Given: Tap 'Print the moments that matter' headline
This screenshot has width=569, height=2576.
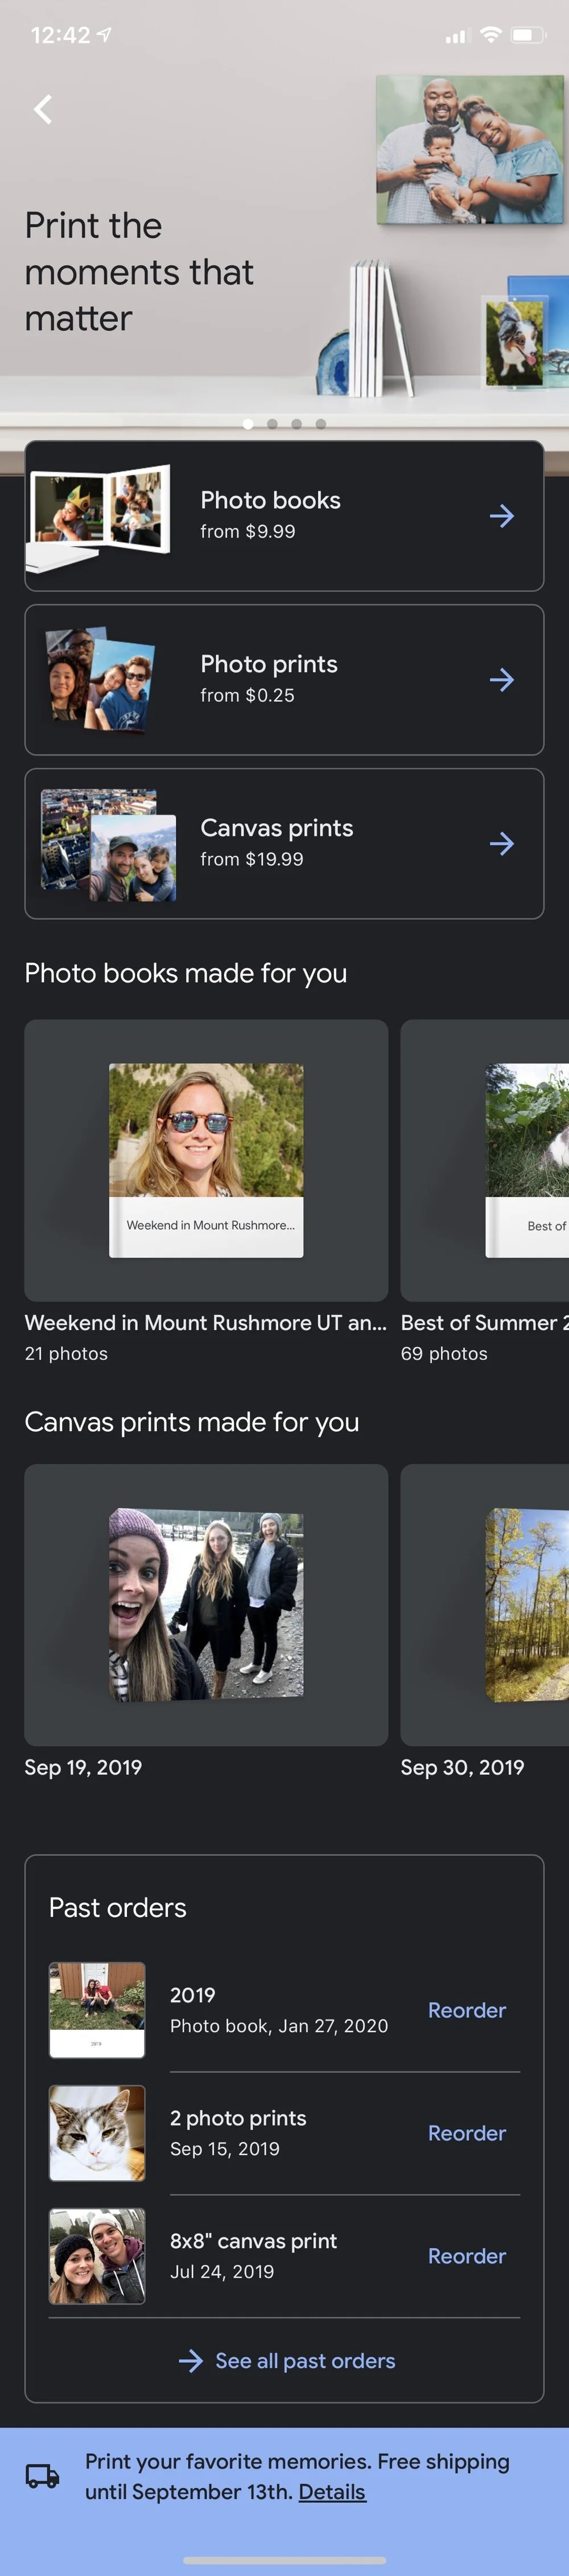Looking at the screenshot, I should click(139, 272).
